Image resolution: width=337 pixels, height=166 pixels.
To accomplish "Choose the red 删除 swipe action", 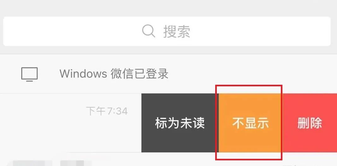I will pyautogui.click(x=310, y=123).
